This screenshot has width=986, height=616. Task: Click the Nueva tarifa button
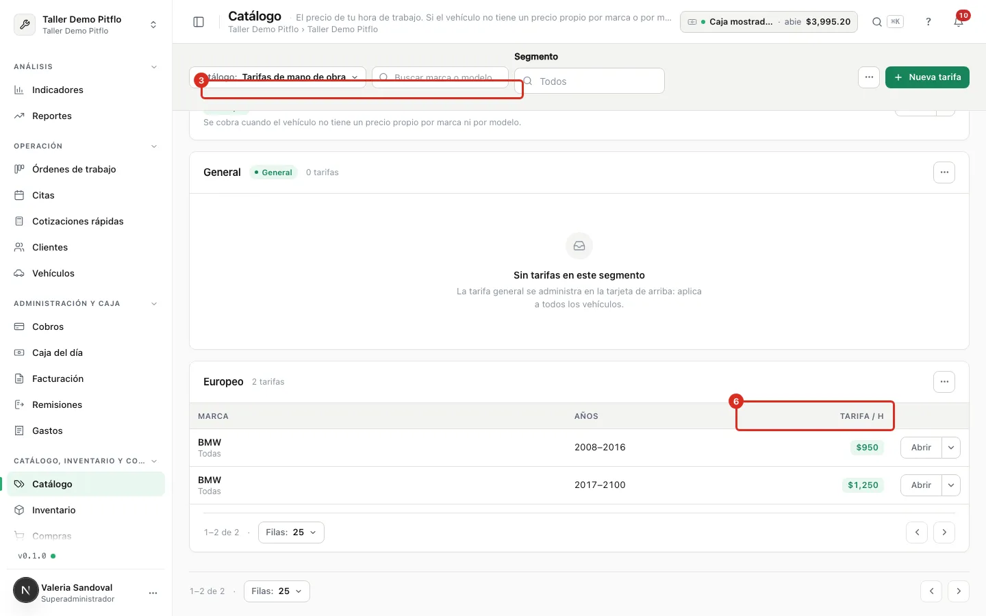[x=927, y=77]
